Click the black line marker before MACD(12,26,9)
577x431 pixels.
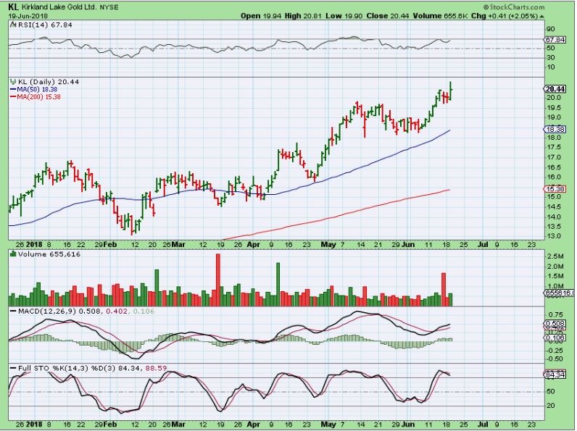point(14,311)
